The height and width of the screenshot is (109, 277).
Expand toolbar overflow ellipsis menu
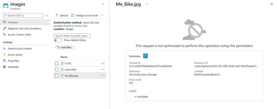point(102,15)
